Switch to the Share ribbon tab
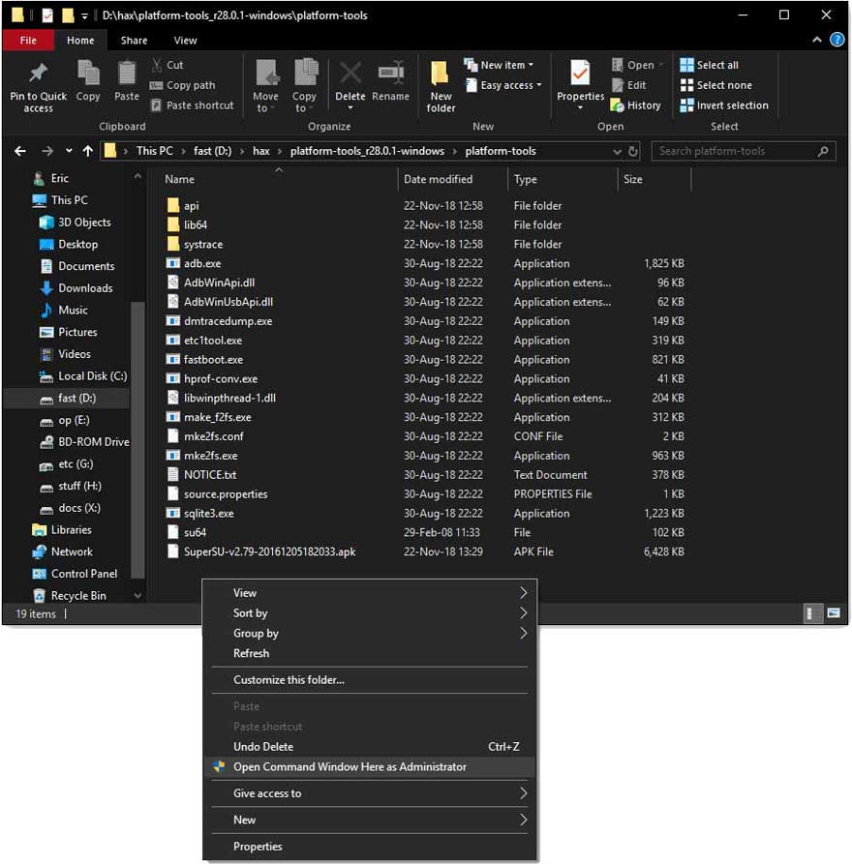The width and height of the screenshot is (852, 864). pos(134,41)
